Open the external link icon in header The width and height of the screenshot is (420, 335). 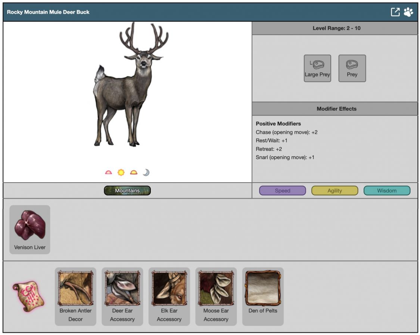(x=395, y=12)
